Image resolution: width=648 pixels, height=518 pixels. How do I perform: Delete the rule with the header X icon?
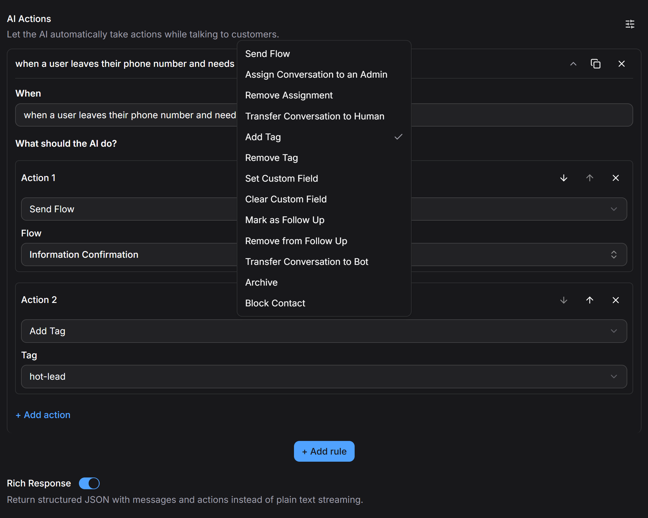(x=621, y=64)
